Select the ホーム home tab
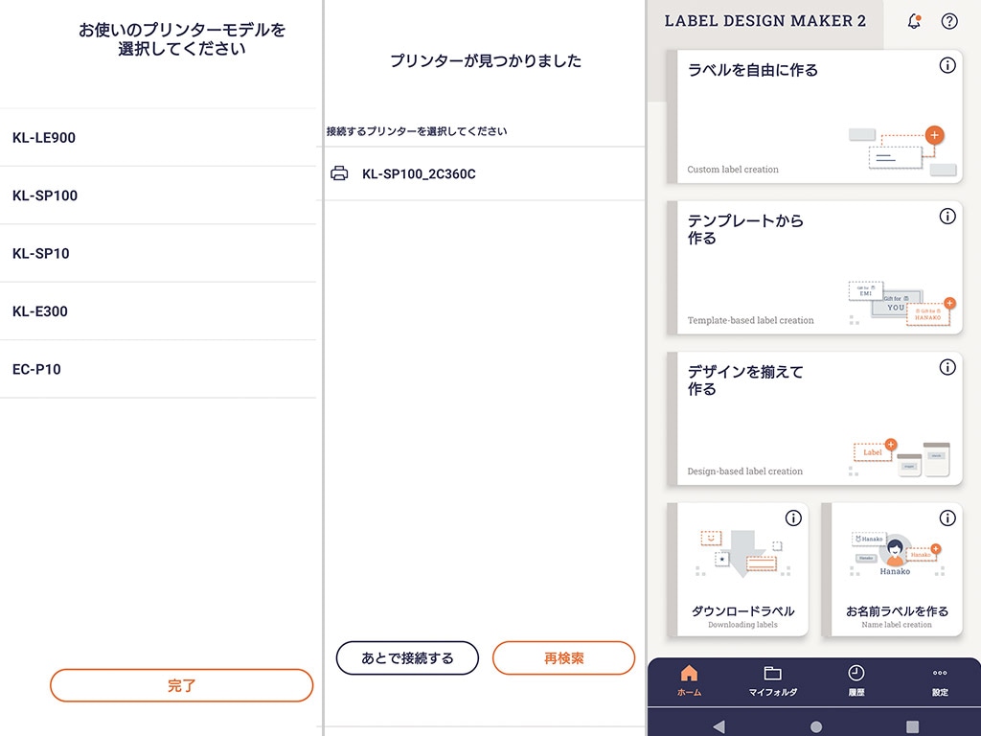The width and height of the screenshot is (981, 736). point(689,681)
